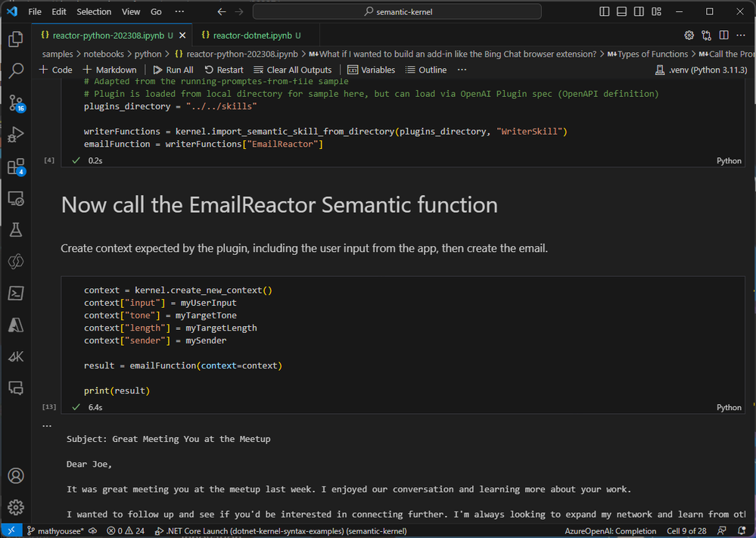Open Source Control view with 16 changes

click(x=15, y=103)
